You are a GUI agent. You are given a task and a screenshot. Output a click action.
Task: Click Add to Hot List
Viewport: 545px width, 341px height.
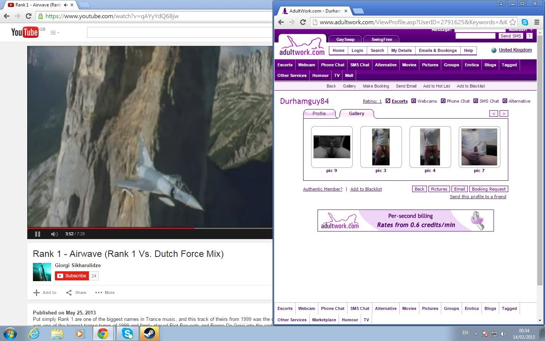click(436, 86)
